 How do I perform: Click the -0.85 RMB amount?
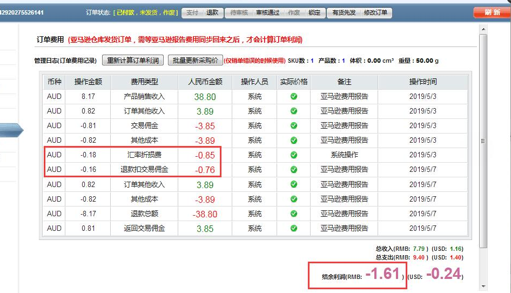click(x=205, y=155)
